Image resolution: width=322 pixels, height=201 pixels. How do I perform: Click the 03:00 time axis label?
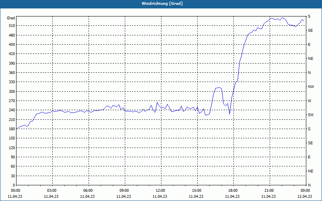click(x=52, y=191)
